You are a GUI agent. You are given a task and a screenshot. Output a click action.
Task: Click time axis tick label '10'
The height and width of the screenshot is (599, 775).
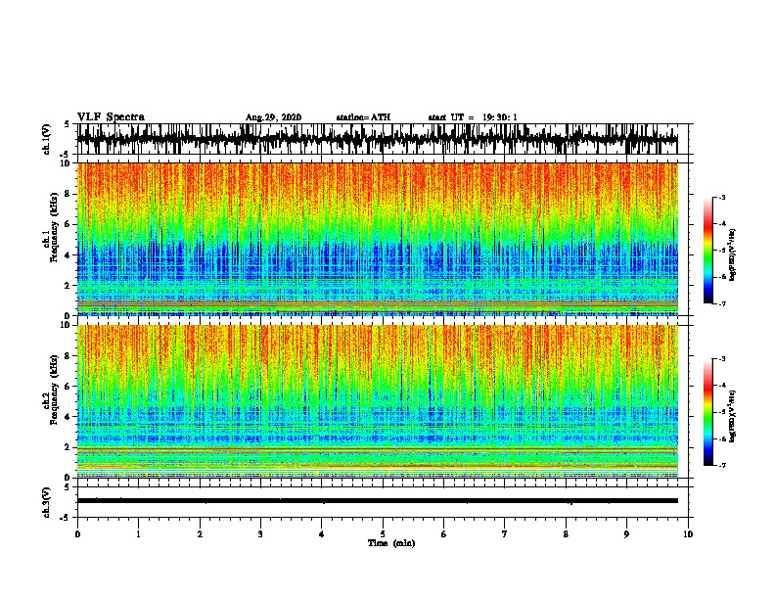[x=688, y=534]
